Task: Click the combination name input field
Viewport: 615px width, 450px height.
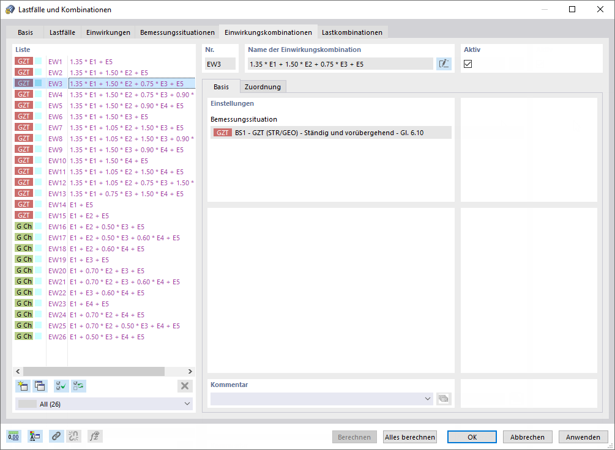Action: coord(340,64)
